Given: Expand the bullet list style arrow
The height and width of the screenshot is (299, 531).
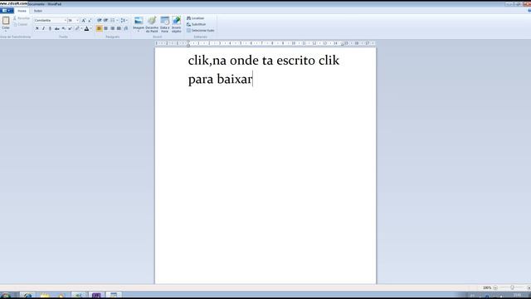Looking at the screenshot, I should (x=117, y=20).
